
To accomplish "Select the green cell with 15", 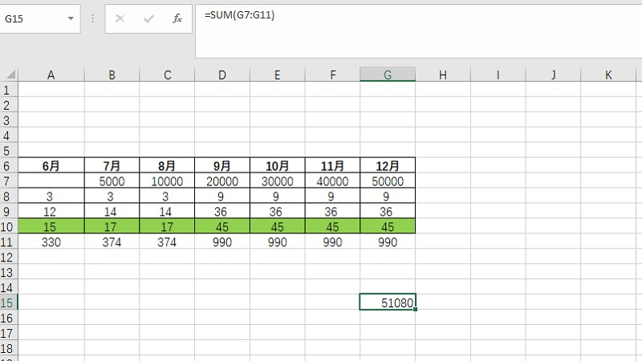I will pos(51,227).
